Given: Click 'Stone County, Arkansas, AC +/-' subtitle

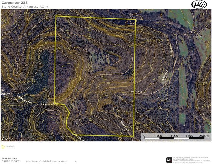Looking at the screenshot, I should pos(25,7).
